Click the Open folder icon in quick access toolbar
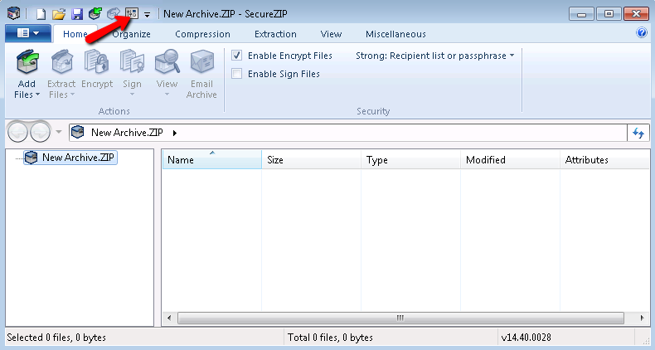Screen dimensions: 655x350 click(x=58, y=14)
